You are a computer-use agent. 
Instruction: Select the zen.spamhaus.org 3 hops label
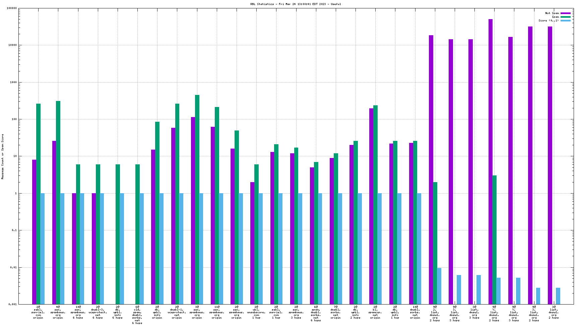[x=296, y=312]
